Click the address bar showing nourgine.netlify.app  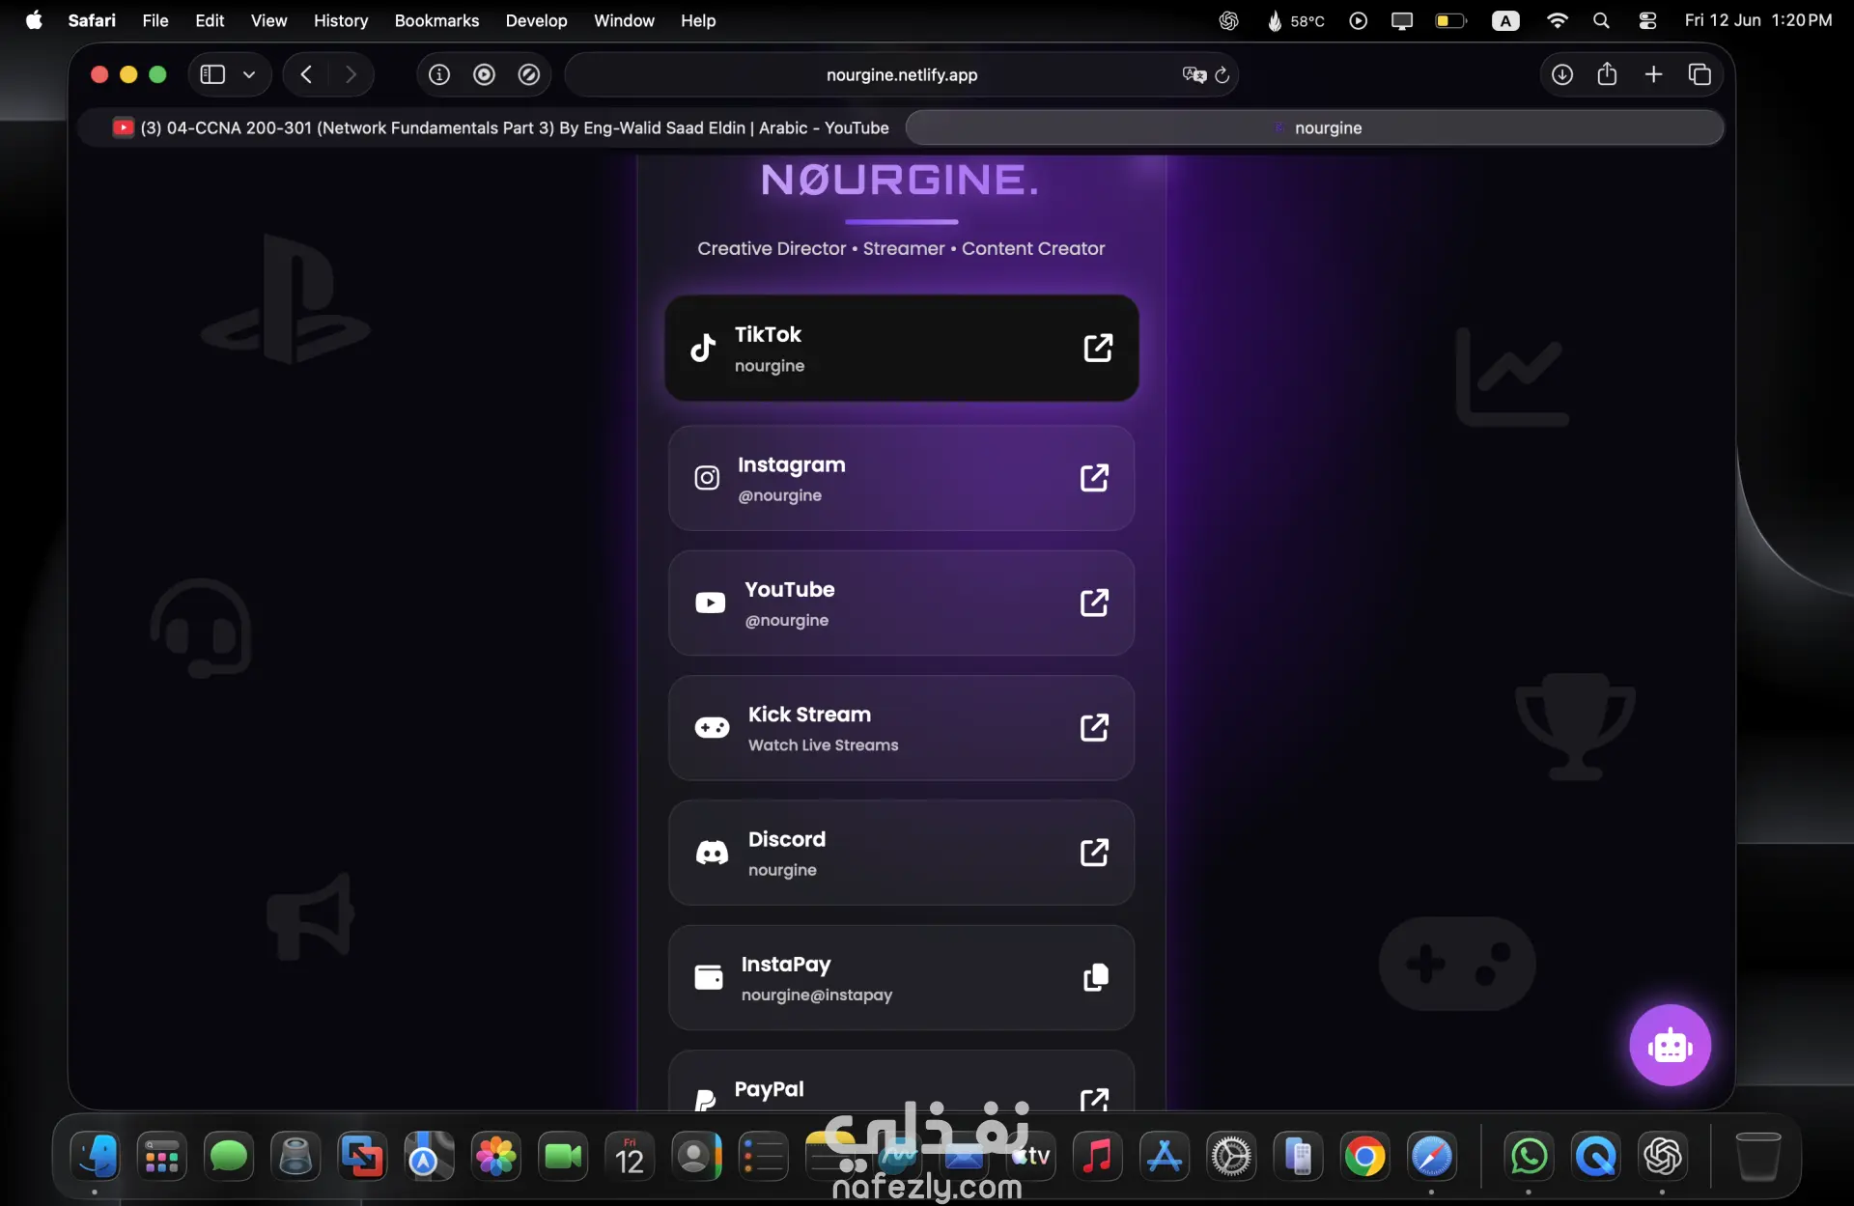click(x=902, y=74)
